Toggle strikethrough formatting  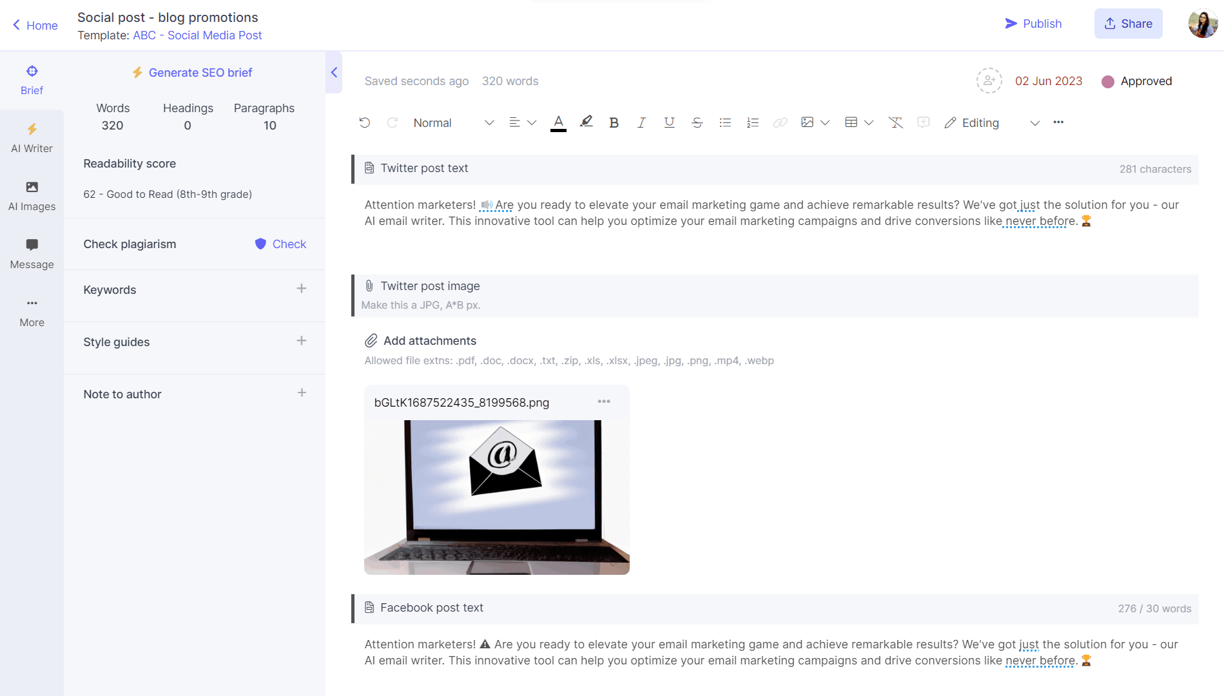697,122
